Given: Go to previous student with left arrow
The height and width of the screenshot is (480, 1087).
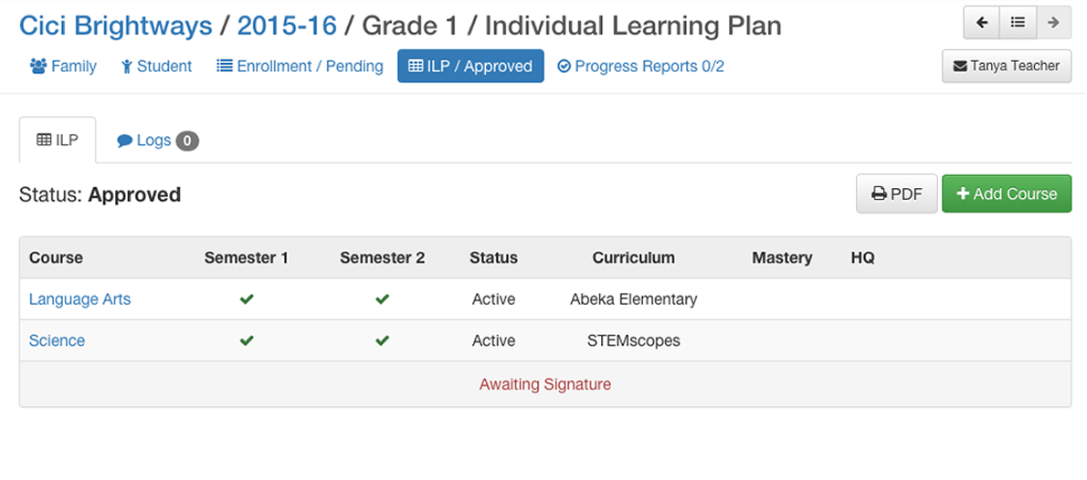Looking at the screenshot, I should pyautogui.click(x=982, y=22).
